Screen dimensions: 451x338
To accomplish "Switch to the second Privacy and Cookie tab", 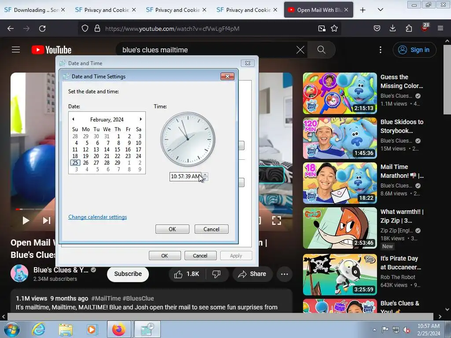I will click(x=176, y=10).
